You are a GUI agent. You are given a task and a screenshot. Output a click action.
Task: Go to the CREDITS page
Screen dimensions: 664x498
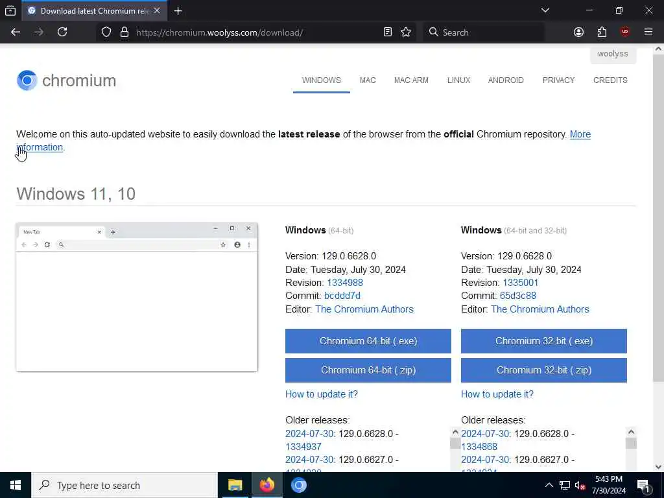610,80
